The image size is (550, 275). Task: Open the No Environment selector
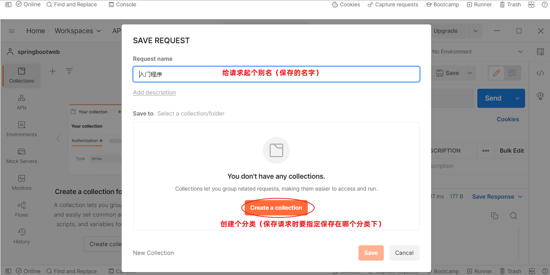477,52
